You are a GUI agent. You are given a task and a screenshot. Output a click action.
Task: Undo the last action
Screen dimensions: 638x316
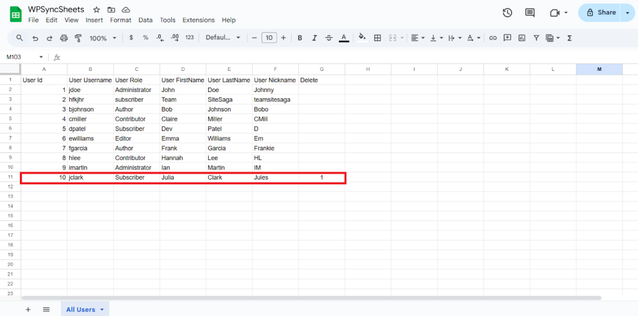point(36,38)
